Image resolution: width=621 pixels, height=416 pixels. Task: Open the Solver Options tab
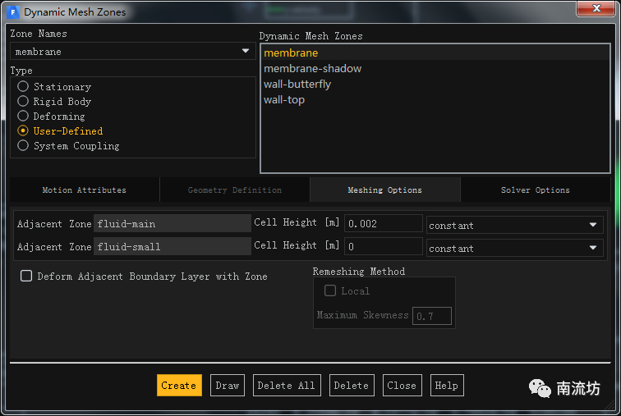coord(535,190)
